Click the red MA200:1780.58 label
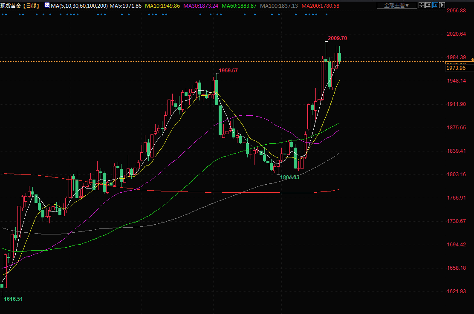 point(320,6)
